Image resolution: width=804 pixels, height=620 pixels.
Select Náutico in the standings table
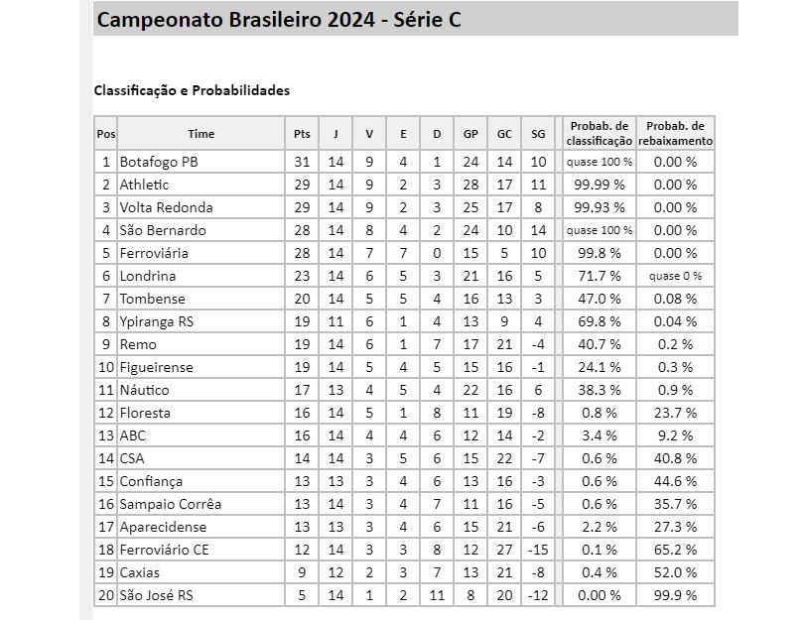click(x=145, y=390)
